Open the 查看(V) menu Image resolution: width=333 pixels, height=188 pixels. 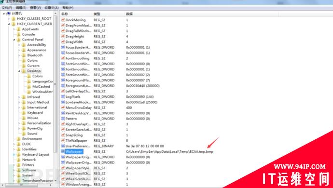35,8
